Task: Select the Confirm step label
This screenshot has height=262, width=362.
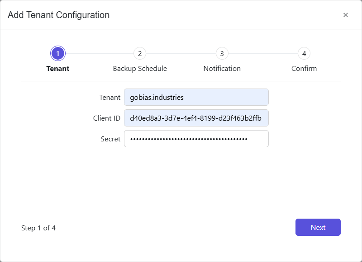Action: tap(304, 68)
